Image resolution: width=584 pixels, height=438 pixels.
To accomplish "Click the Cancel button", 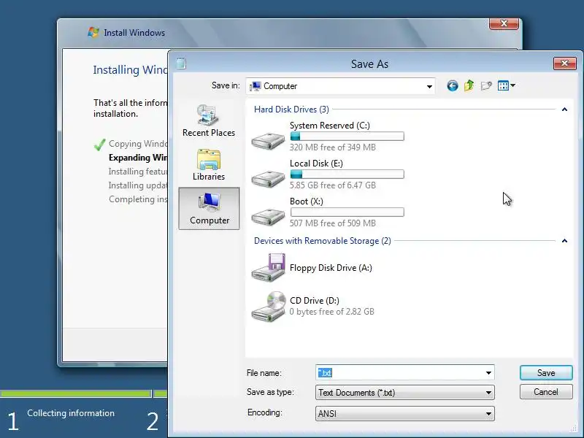I will [546, 392].
